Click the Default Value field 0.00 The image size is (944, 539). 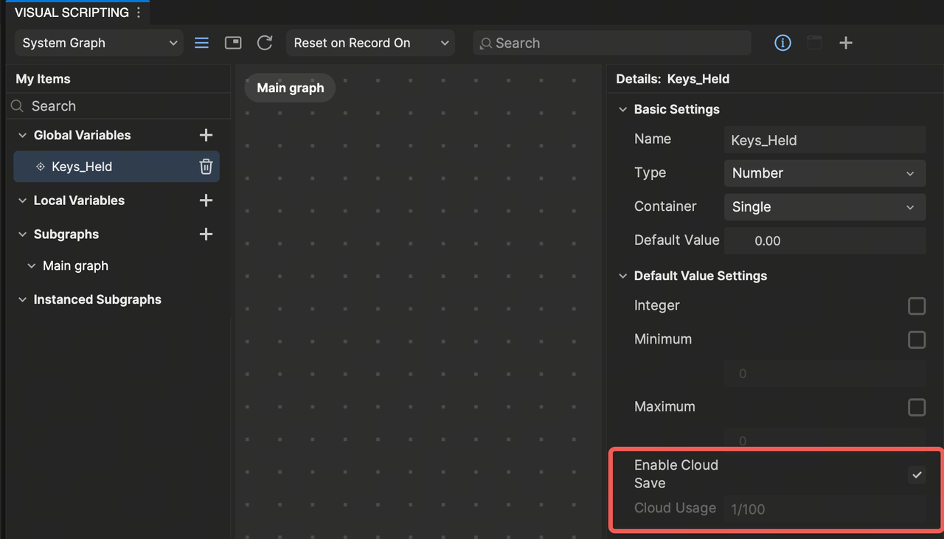[x=825, y=241]
